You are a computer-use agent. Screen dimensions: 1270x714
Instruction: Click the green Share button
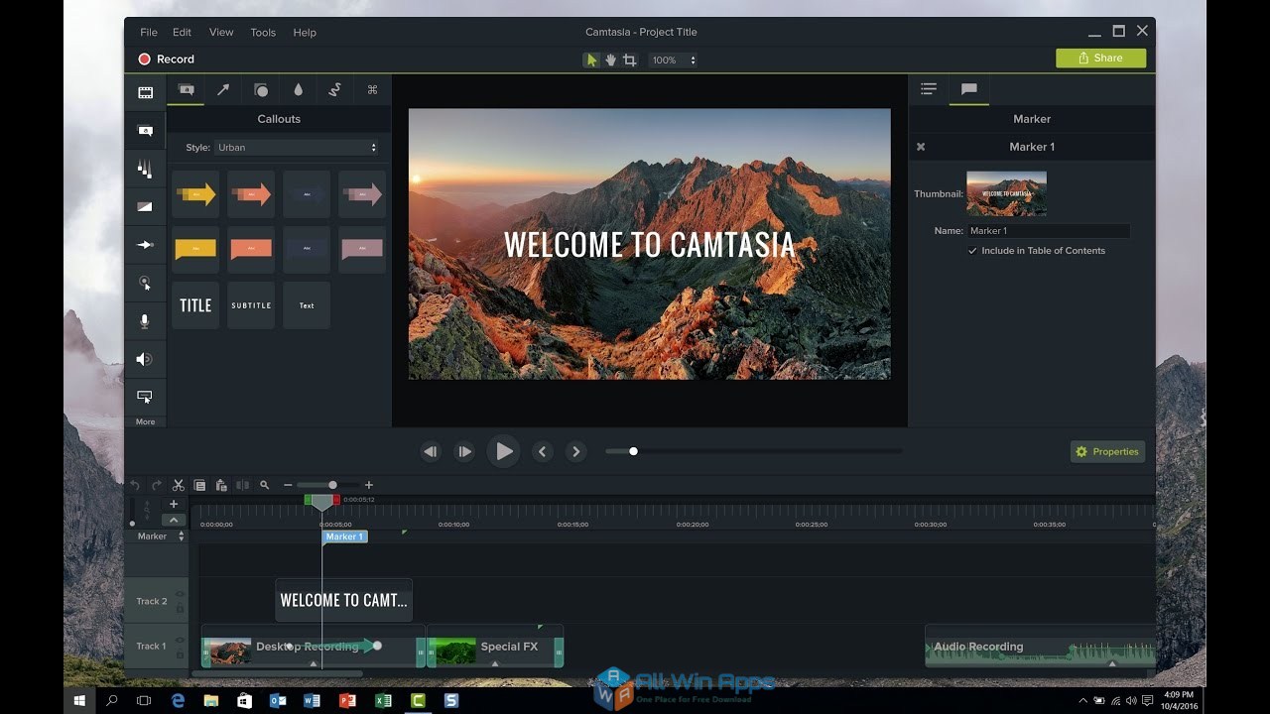1100,58
